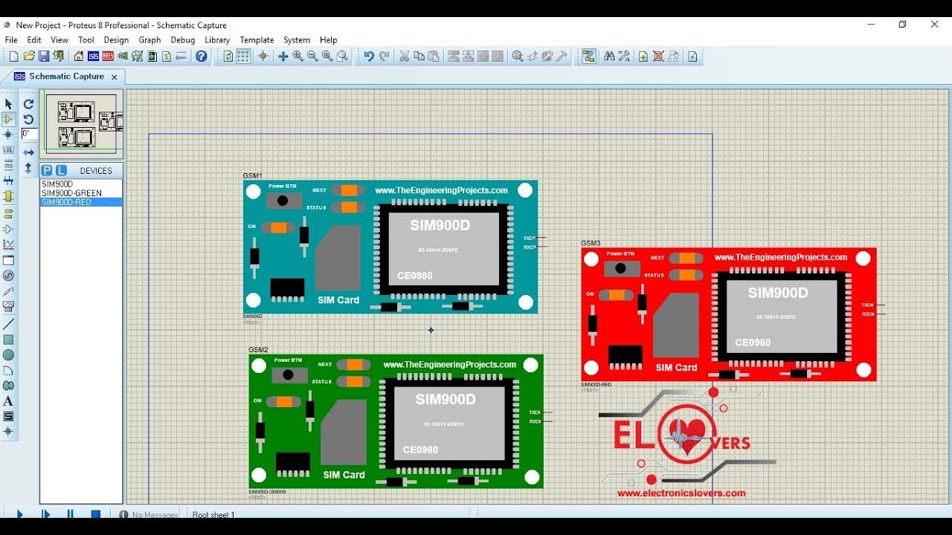This screenshot has height=535, width=952.
Task: Rotate the part clockwise
Action: [x=28, y=104]
